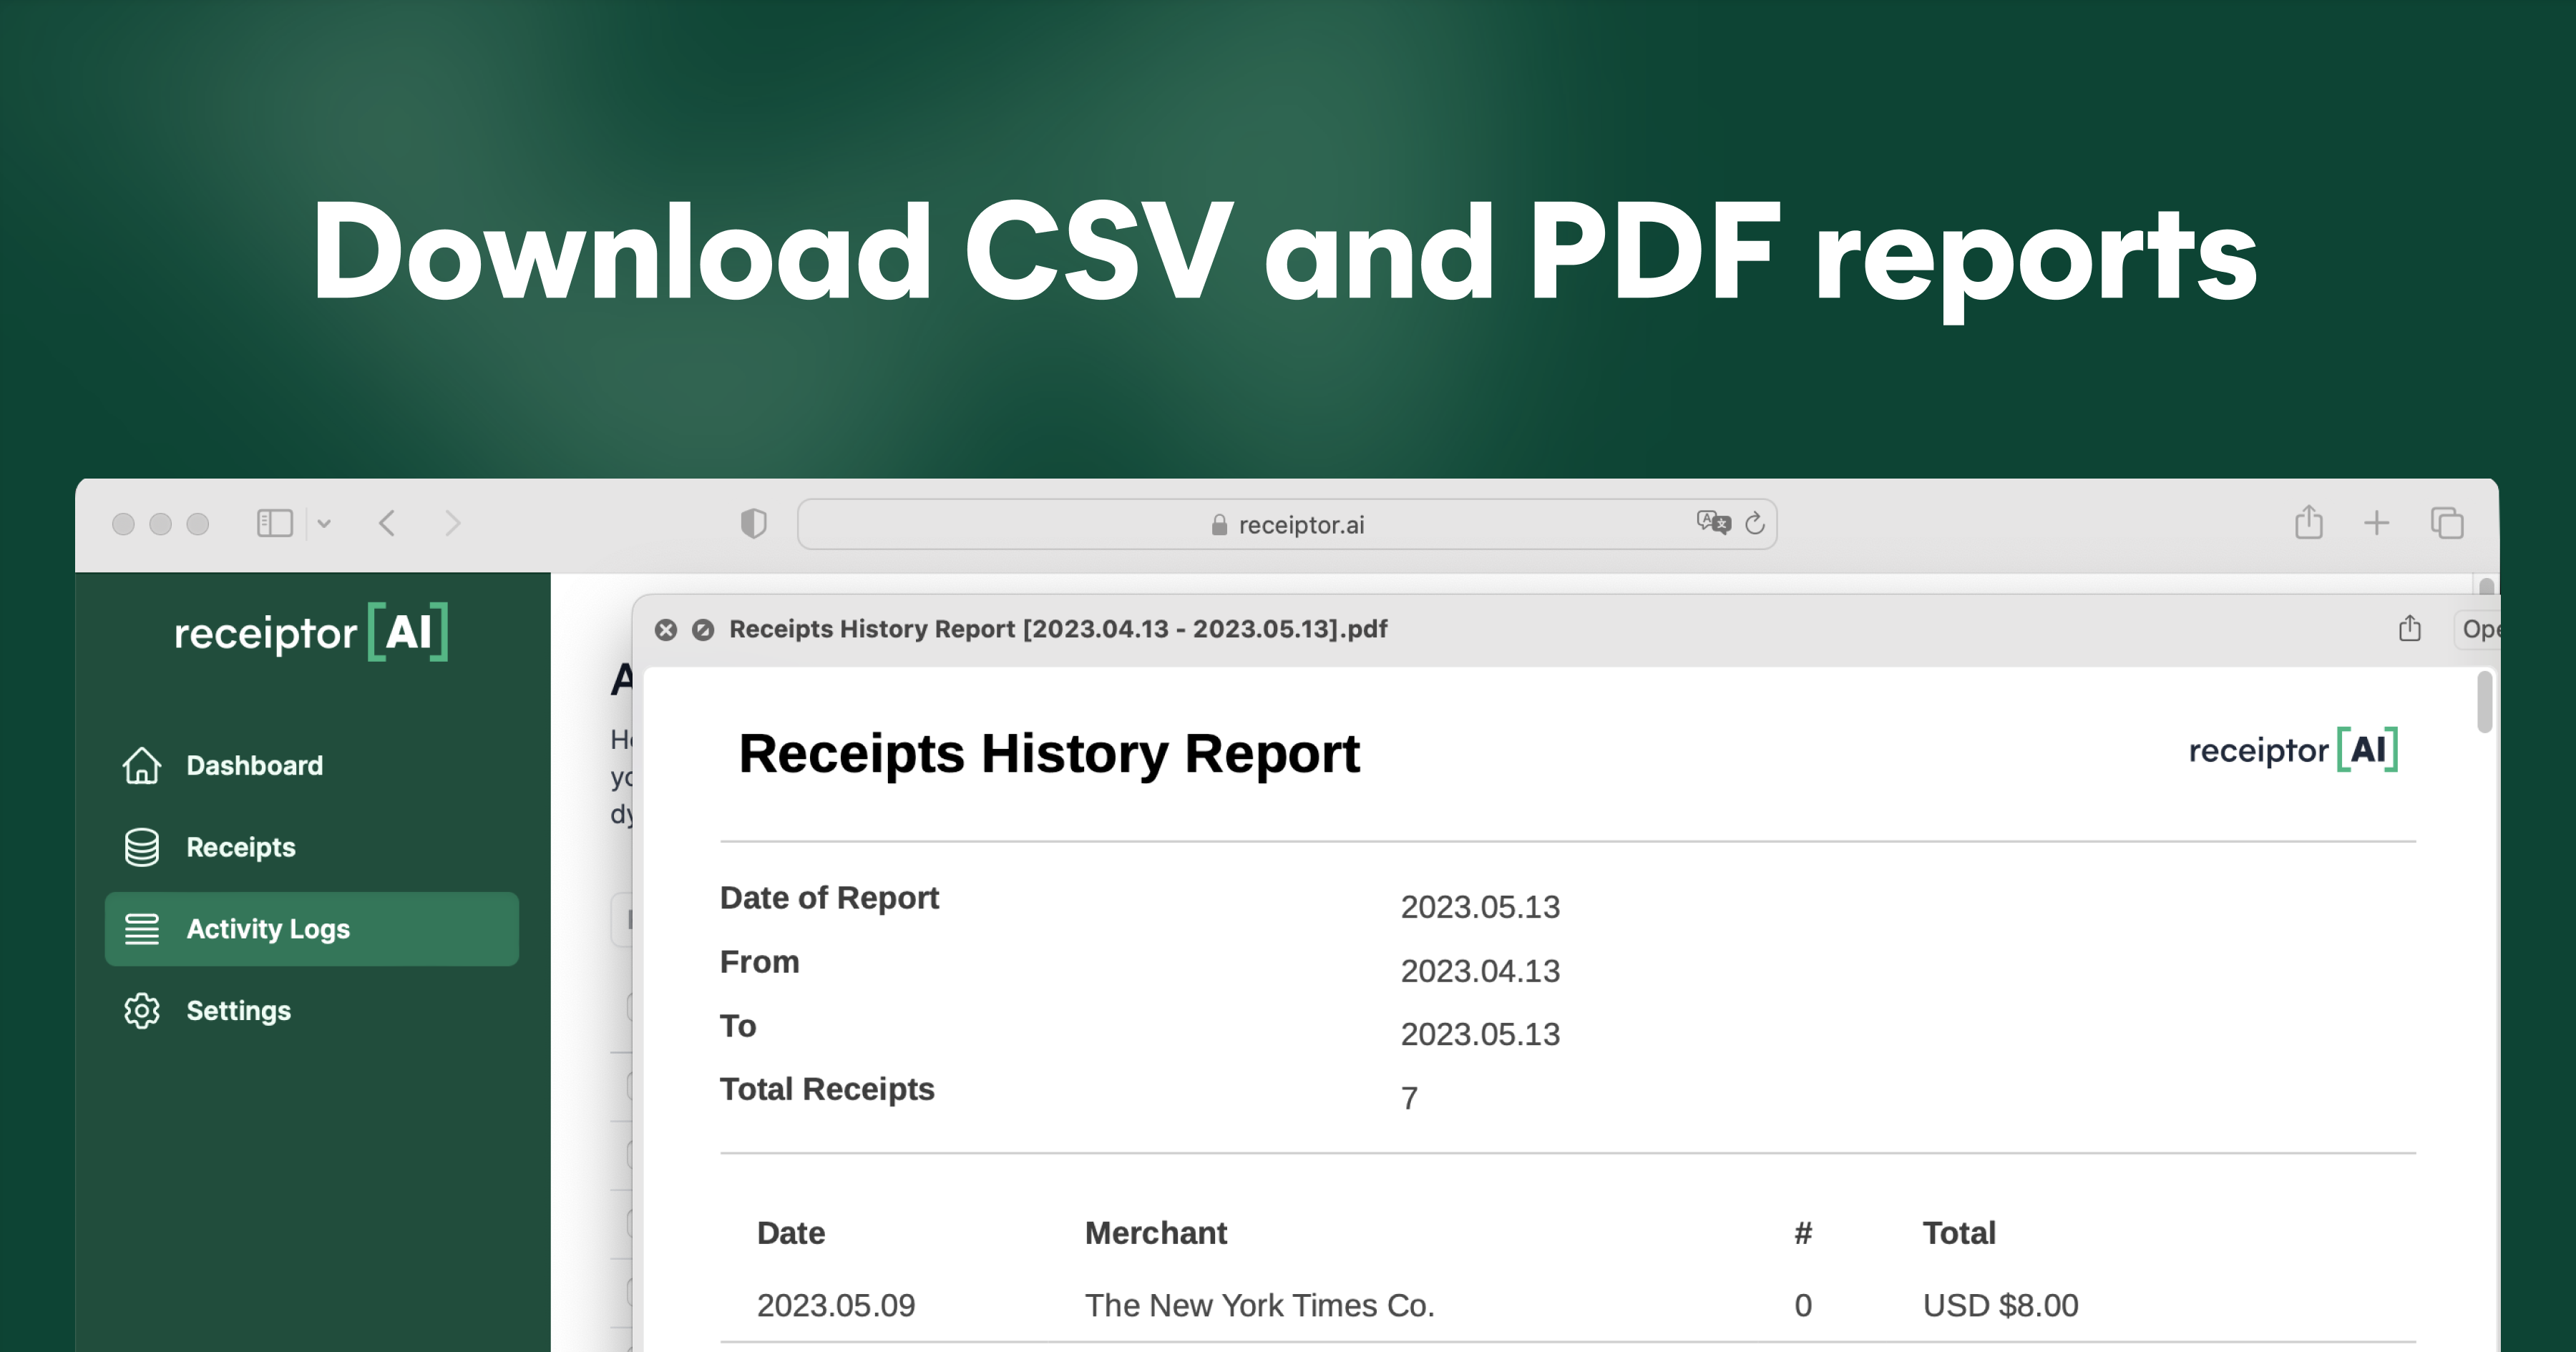
Task: Click the privacy shield icon in toolbar
Action: 753,523
